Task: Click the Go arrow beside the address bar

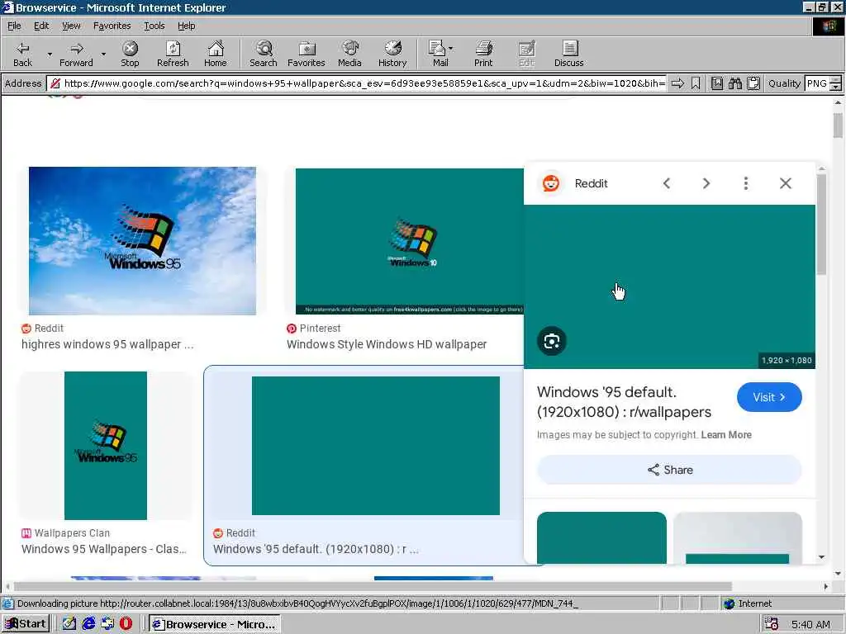Action: pos(677,83)
